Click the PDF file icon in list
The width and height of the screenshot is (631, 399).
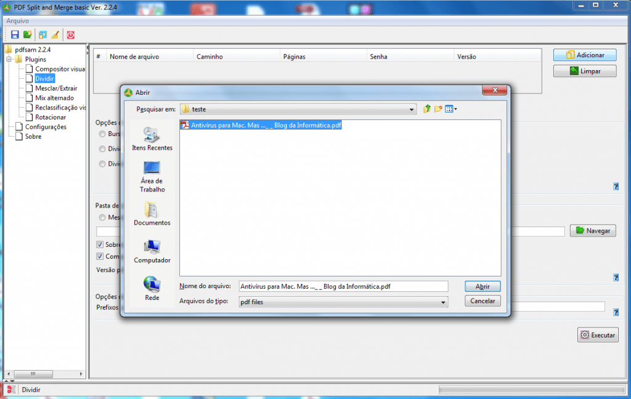[x=185, y=125]
